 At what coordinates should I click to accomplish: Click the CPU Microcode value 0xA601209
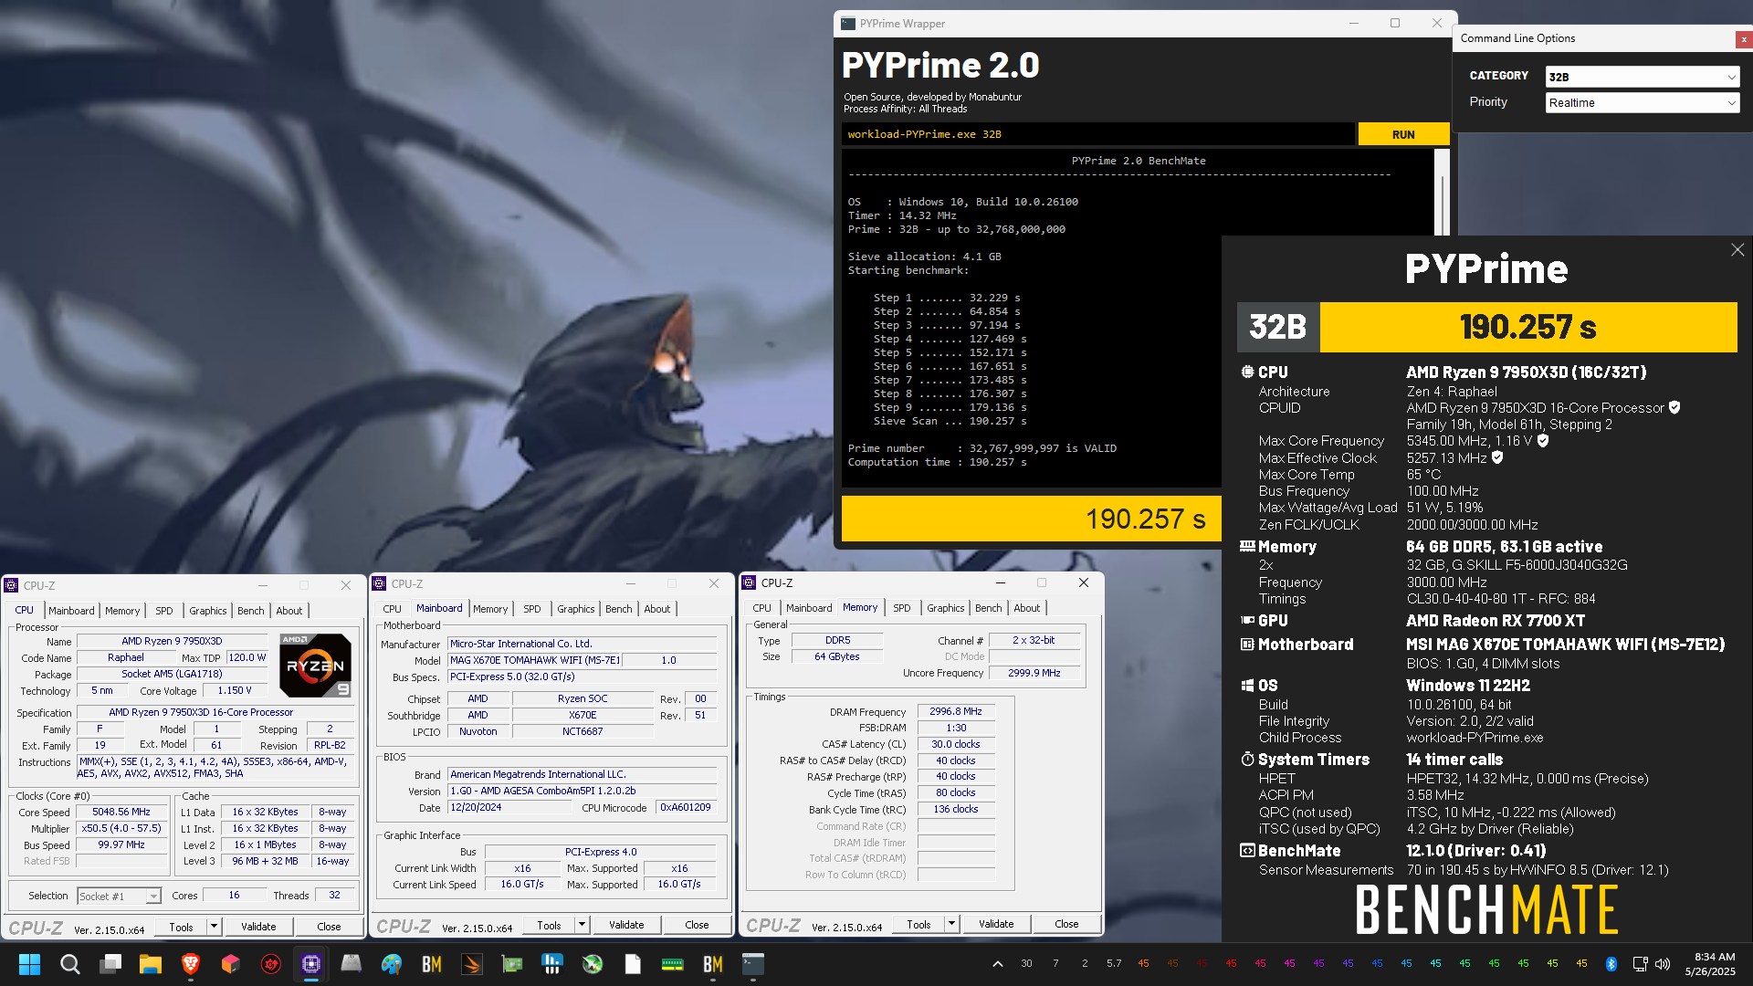tap(686, 807)
